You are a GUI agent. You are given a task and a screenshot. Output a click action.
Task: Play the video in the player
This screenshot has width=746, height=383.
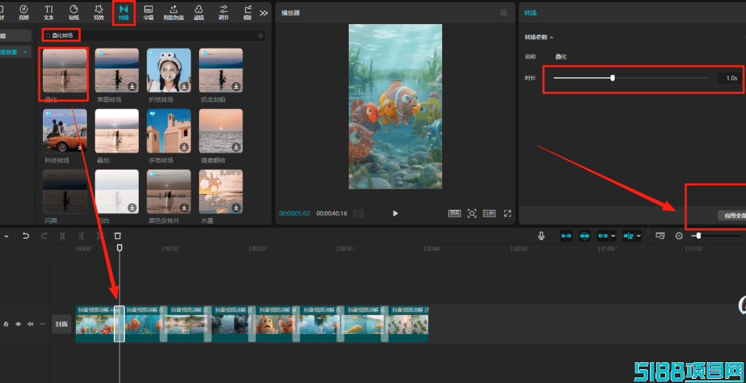point(395,213)
